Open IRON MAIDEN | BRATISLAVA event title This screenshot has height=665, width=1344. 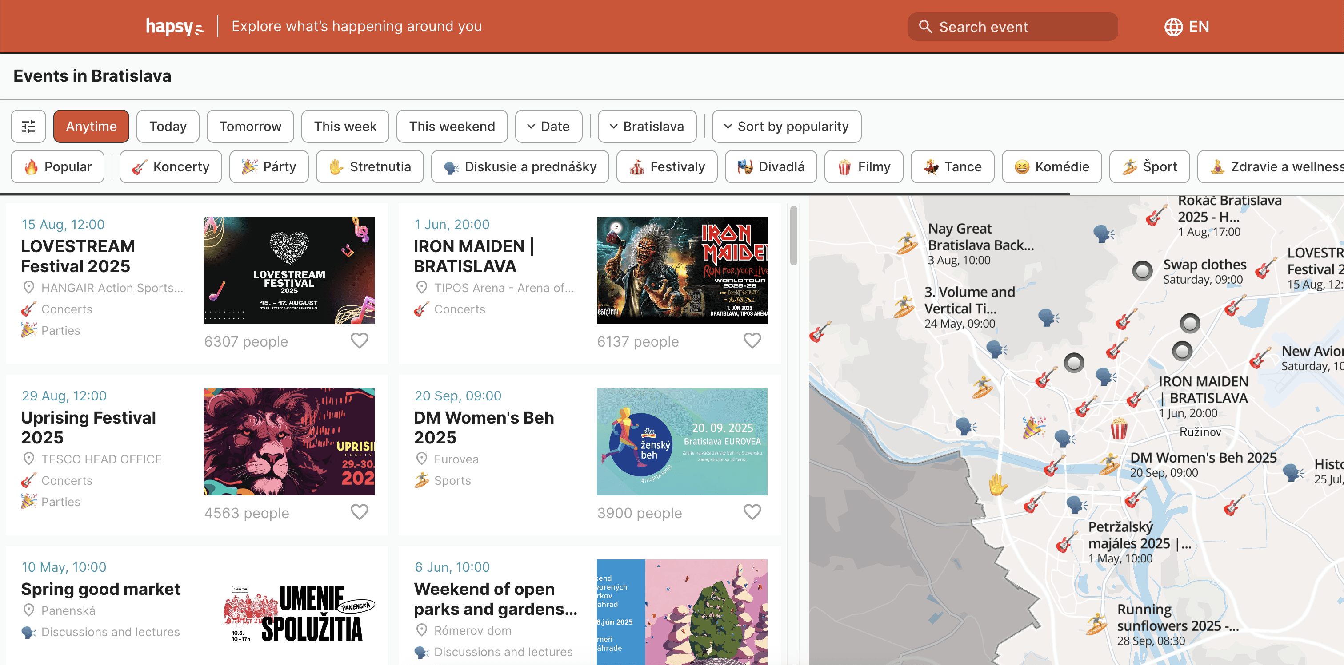tap(474, 256)
